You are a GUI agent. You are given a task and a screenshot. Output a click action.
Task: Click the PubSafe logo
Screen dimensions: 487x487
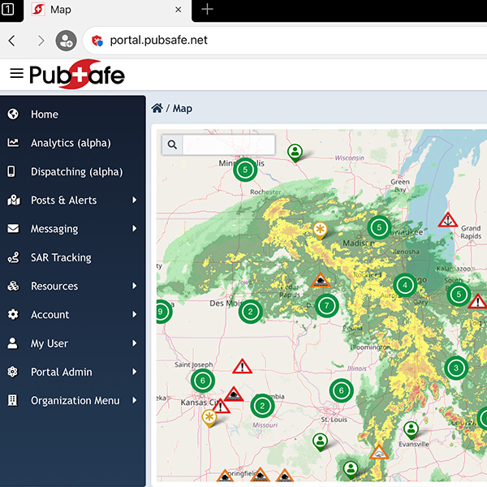(77, 75)
